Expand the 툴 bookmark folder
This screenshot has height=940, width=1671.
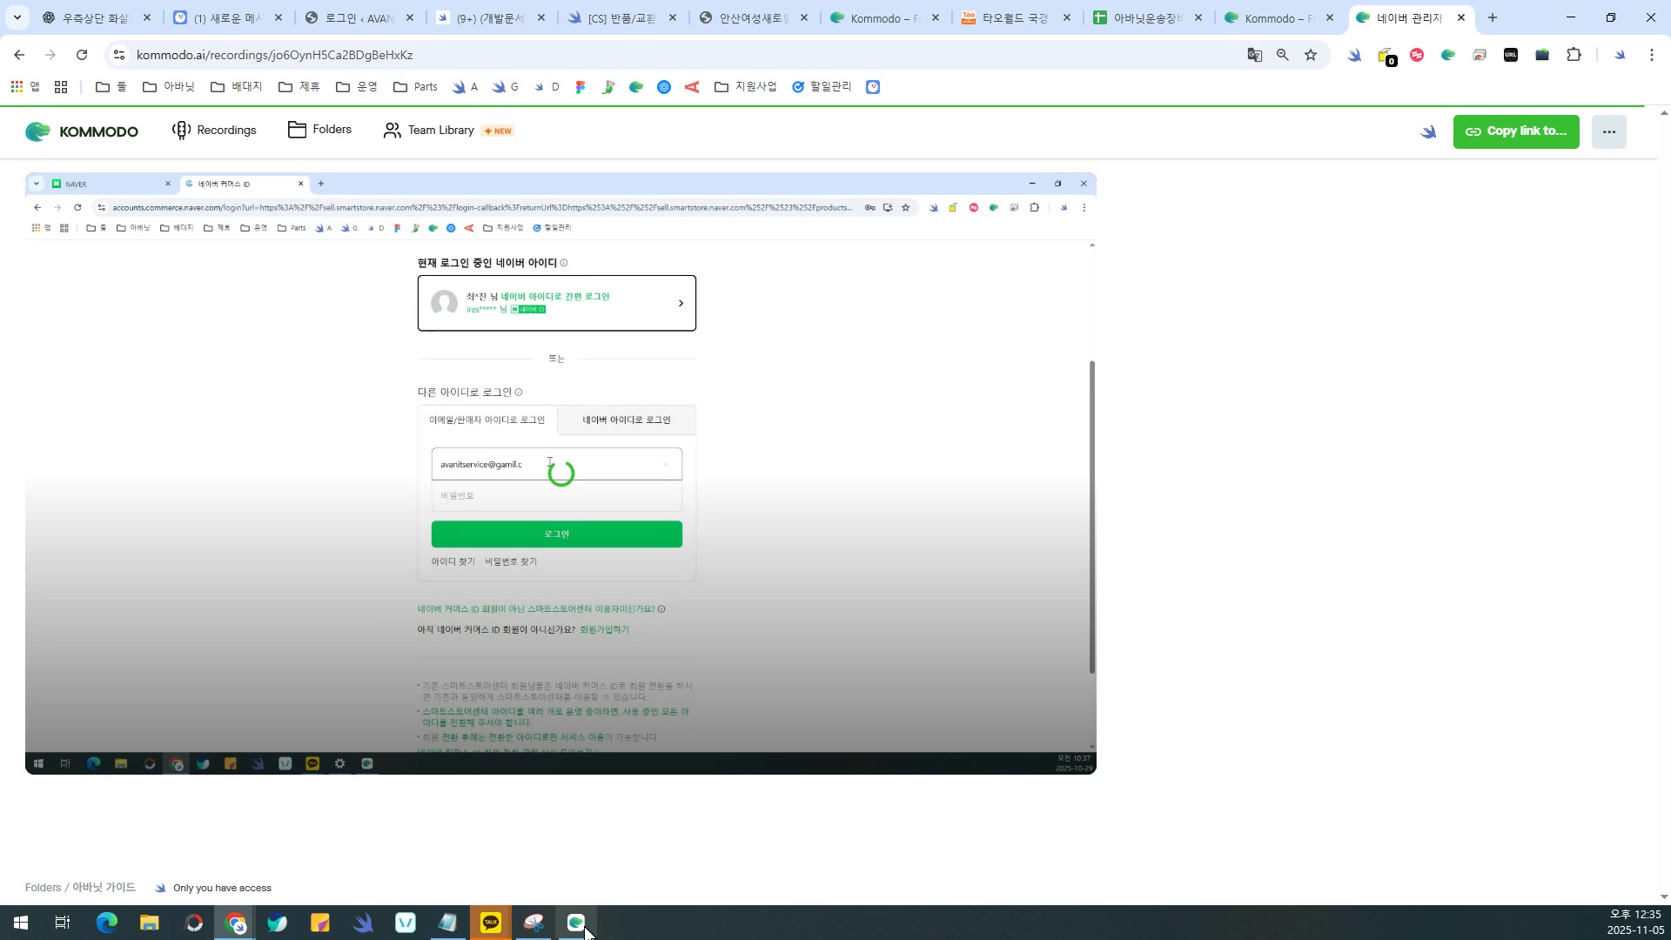[111, 87]
